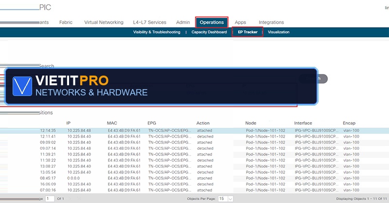The image size is (389, 203).
Task: Select the EP Tracker submenu
Action: (x=248, y=32)
